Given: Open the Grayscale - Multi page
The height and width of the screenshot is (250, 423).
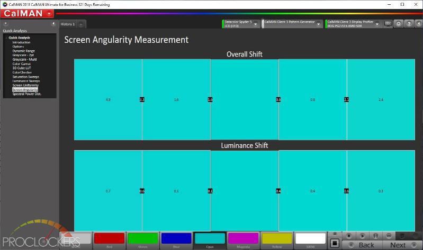Looking at the screenshot, I should coord(24,59).
